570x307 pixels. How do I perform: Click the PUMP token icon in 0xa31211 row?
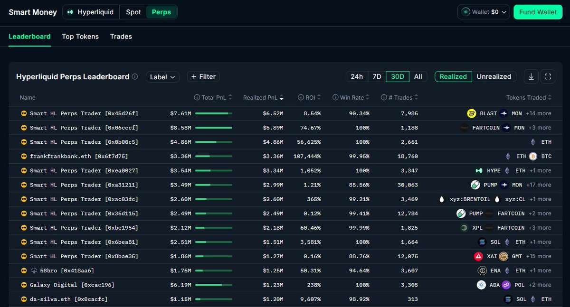pos(475,185)
